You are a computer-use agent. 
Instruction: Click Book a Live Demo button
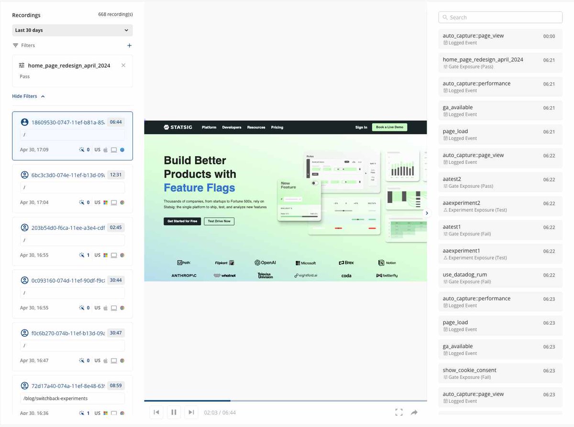[x=389, y=127]
